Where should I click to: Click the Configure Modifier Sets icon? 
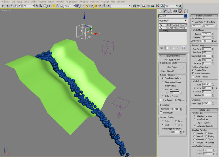coord(184,48)
